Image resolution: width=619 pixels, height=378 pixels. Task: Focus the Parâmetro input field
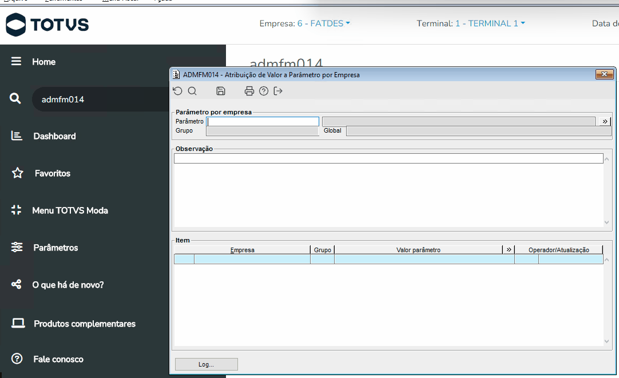(263, 122)
